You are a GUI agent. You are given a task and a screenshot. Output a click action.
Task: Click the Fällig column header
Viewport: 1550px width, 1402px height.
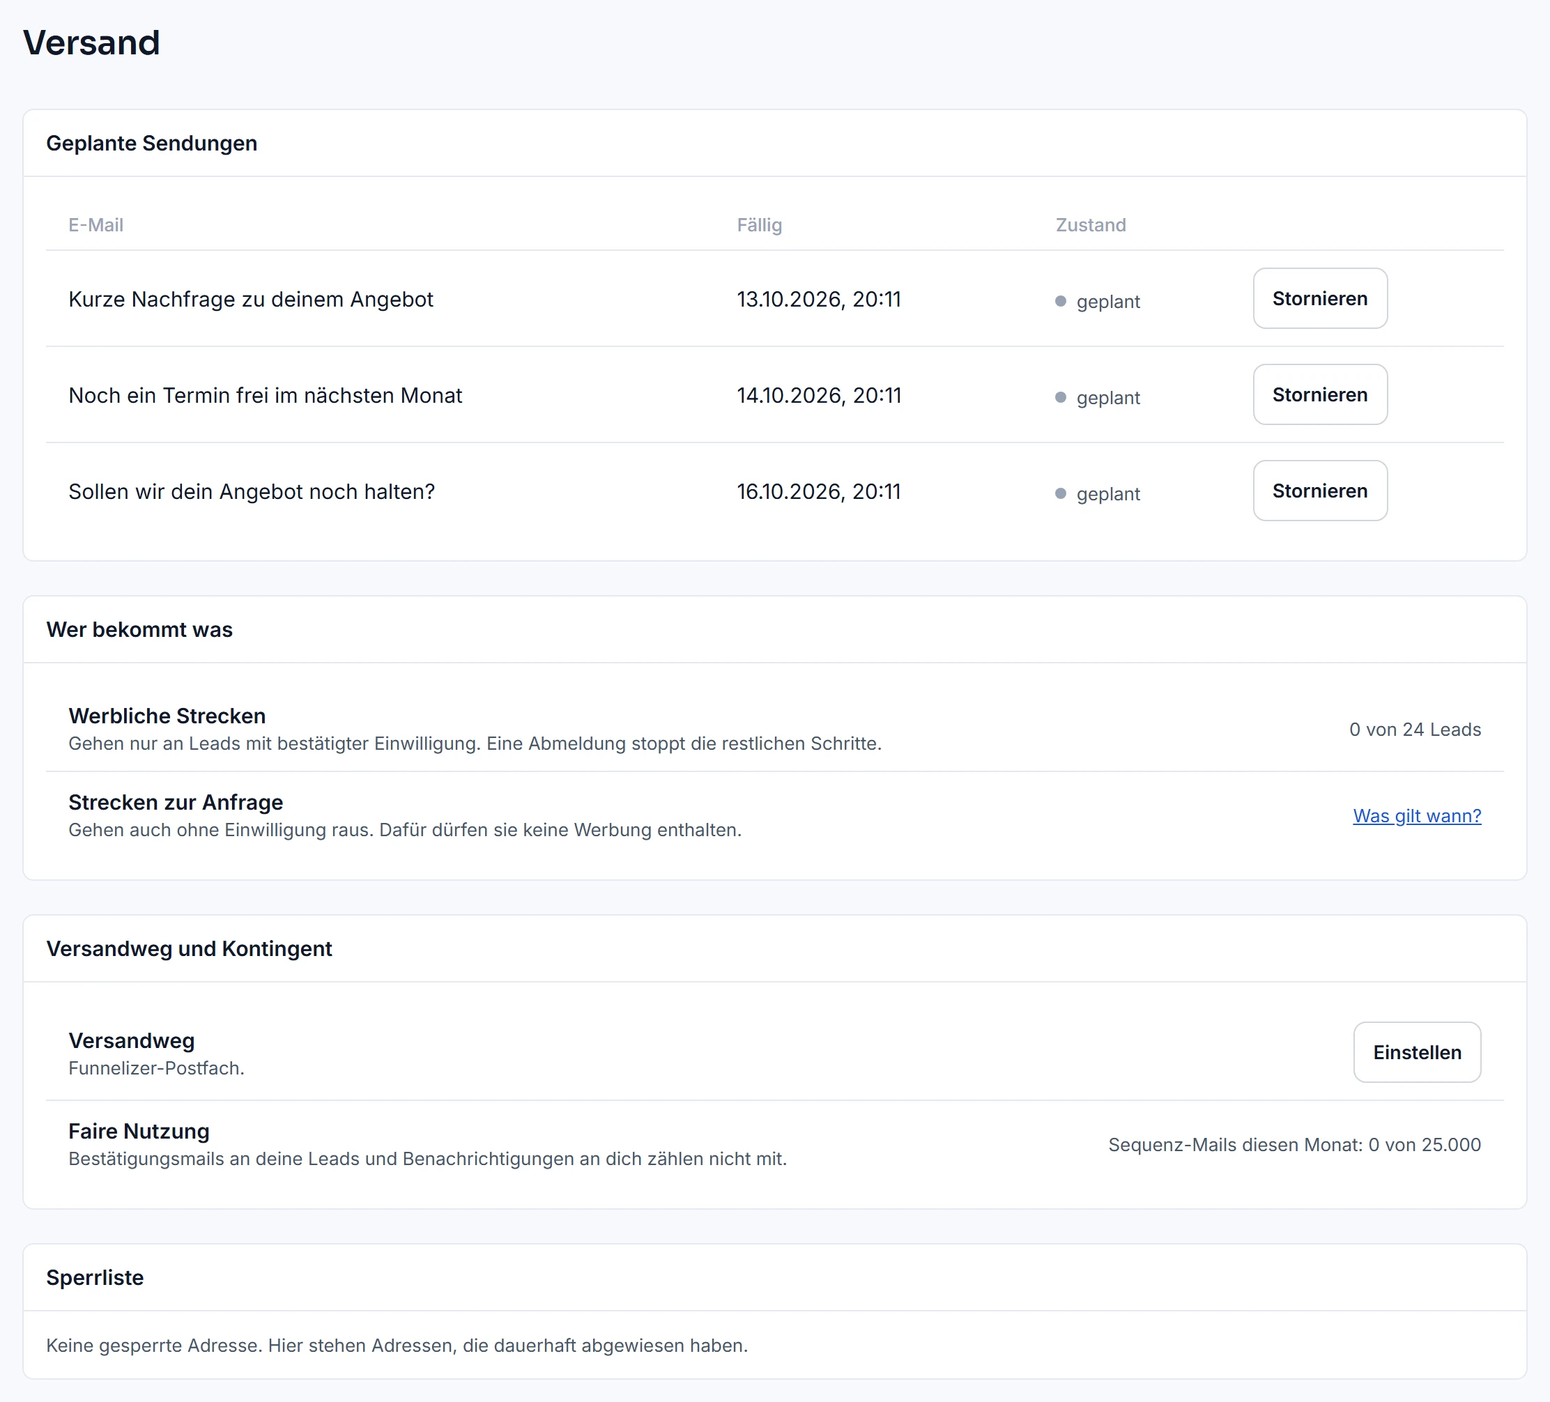pos(759,224)
